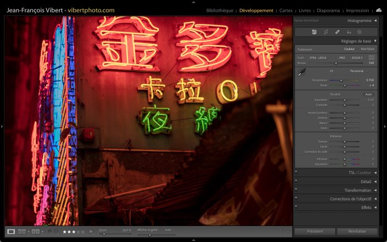Viewport: 387px width, 242px height.
Task: Open the Cartes module
Action: 286,10
